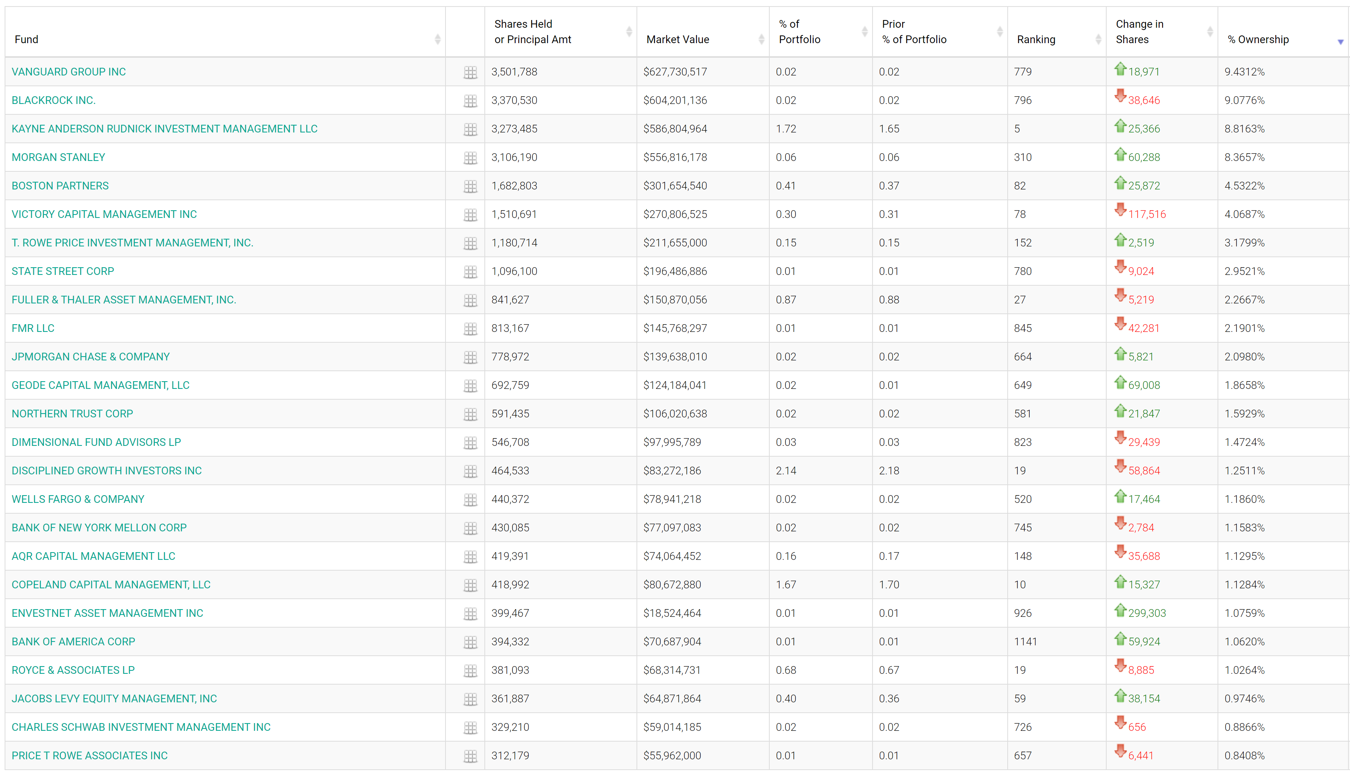
Task: Open grid icon in Price T Rowe Associates row
Action: (470, 756)
